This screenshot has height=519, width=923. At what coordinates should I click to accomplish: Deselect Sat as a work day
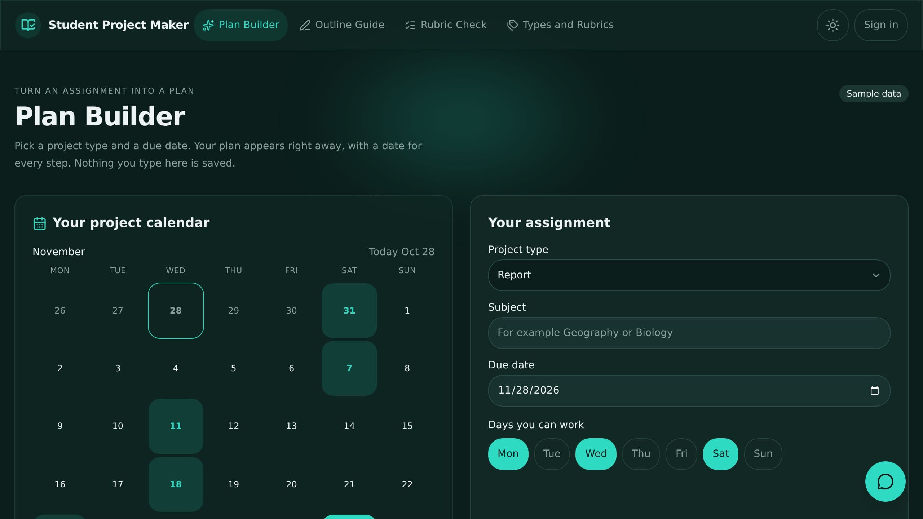[720, 454]
